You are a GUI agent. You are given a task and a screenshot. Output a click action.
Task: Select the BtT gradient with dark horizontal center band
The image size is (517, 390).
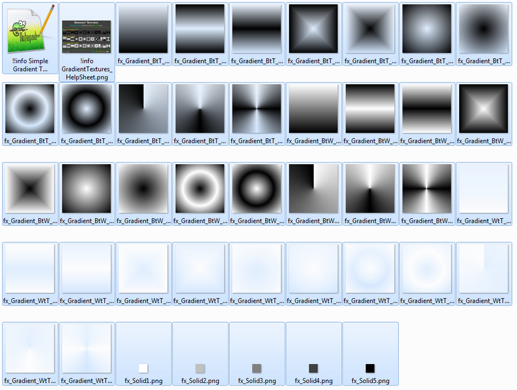click(x=257, y=34)
